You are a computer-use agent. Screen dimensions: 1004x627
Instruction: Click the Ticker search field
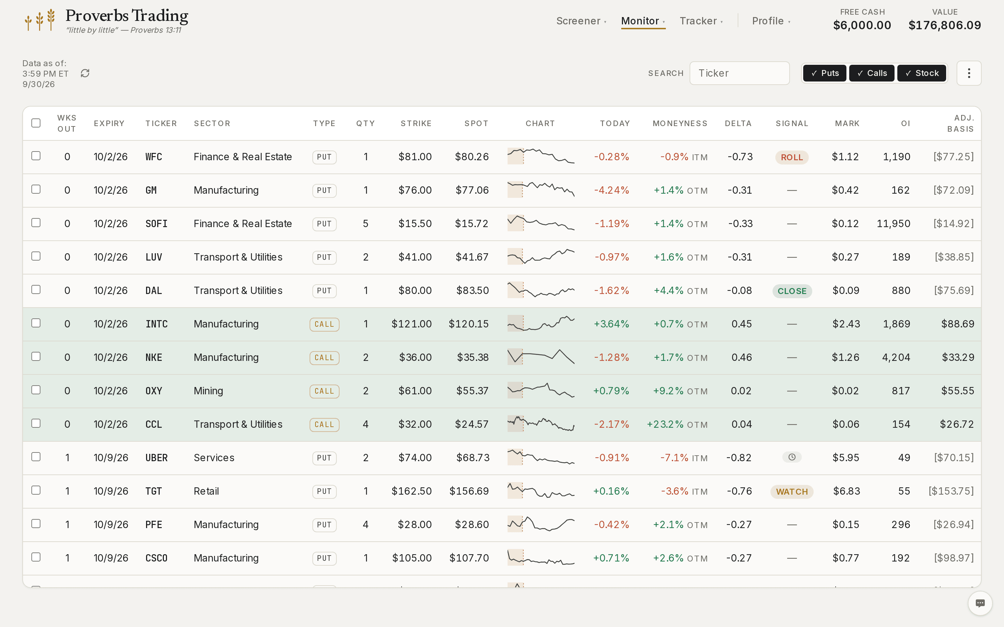click(x=739, y=73)
